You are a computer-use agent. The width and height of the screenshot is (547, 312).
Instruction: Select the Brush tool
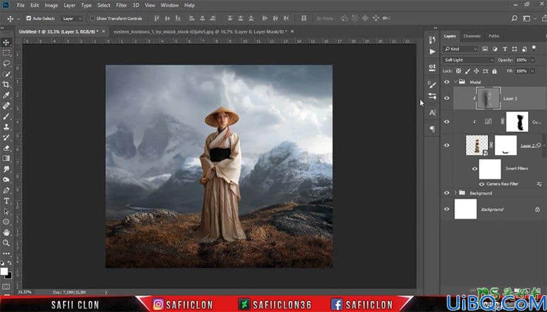coord(6,116)
